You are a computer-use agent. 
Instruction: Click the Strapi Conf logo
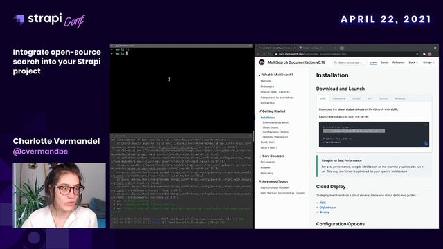pos(49,20)
